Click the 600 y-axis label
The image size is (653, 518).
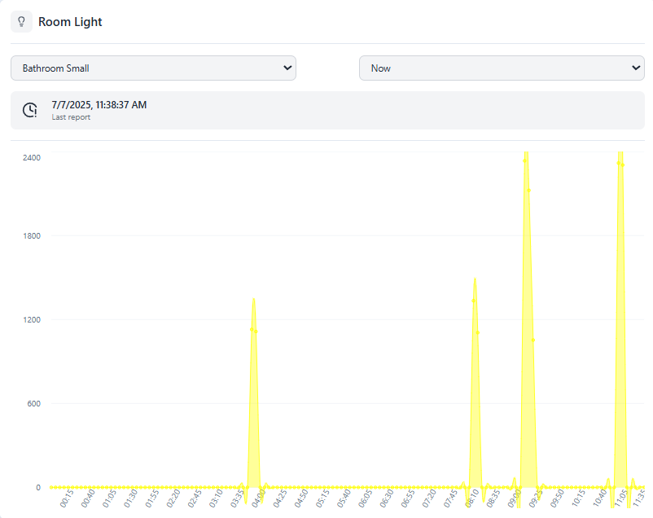coord(33,404)
